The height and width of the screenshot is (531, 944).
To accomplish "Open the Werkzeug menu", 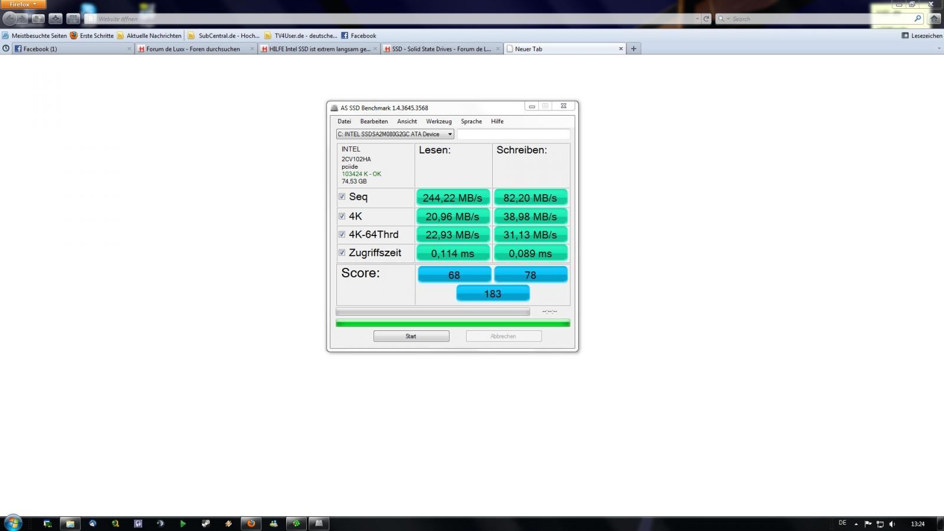I will click(x=439, y=122).
